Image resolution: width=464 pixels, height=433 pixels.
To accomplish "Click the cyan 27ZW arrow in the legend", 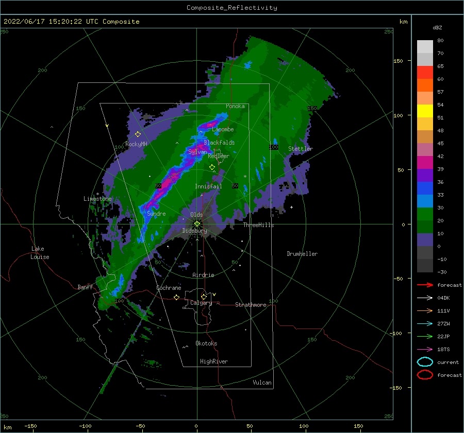I will click(x=425, y=324).
